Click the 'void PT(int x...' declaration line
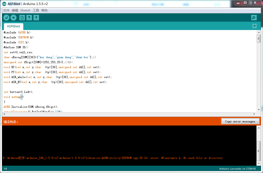 (x=52, y=72)
